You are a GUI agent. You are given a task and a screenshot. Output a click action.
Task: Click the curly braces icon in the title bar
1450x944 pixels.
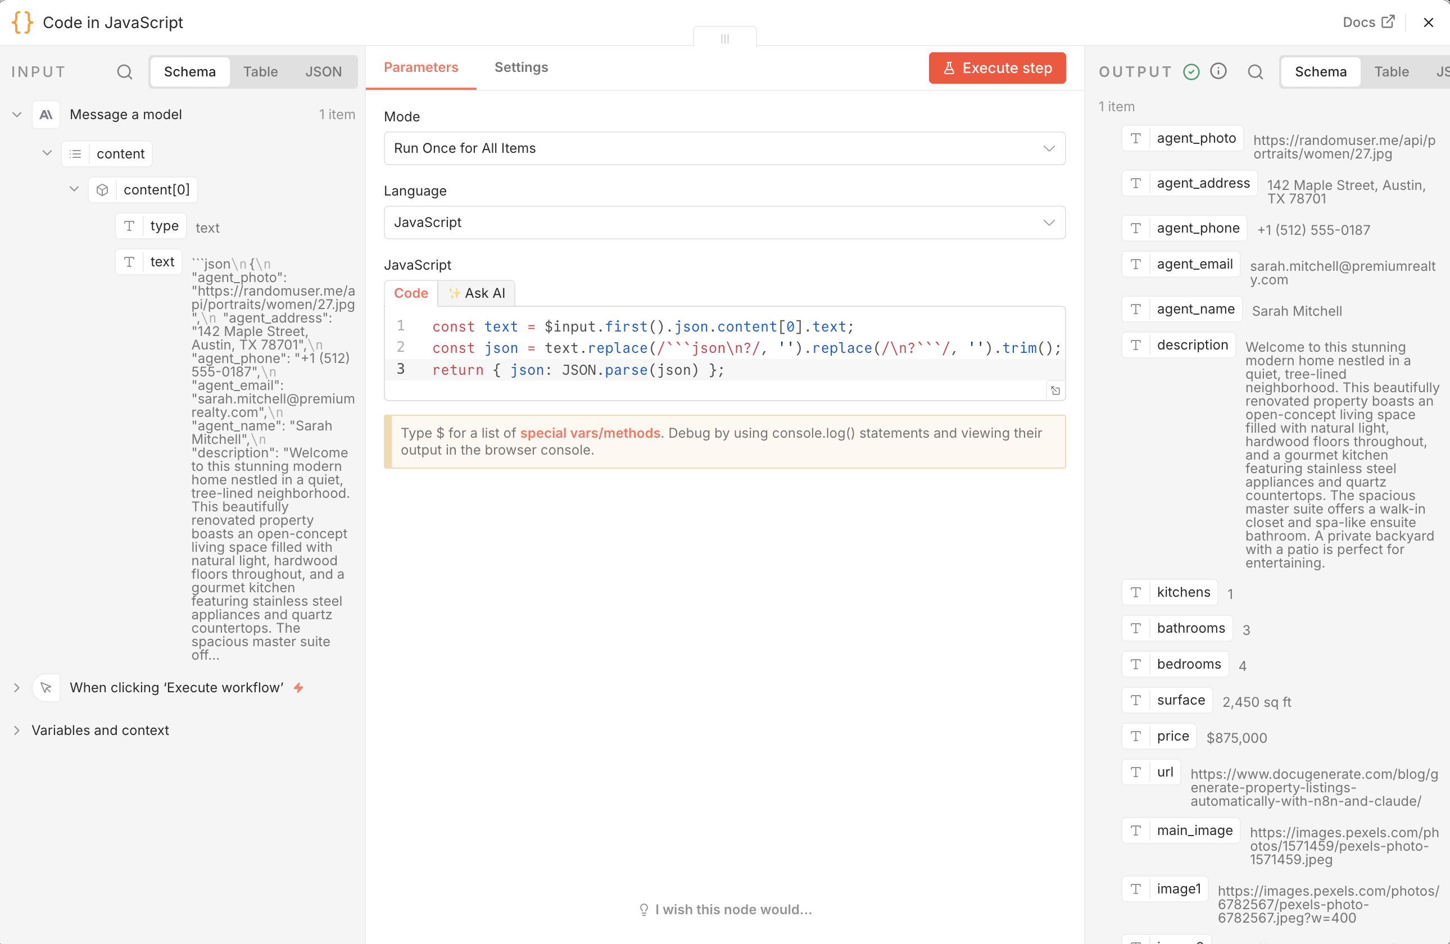pos(22,22)
